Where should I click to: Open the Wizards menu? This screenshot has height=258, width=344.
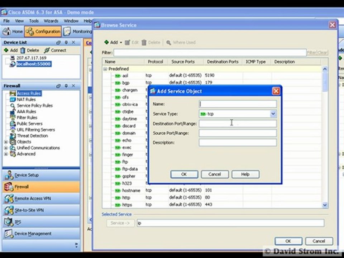click(51, 21)
